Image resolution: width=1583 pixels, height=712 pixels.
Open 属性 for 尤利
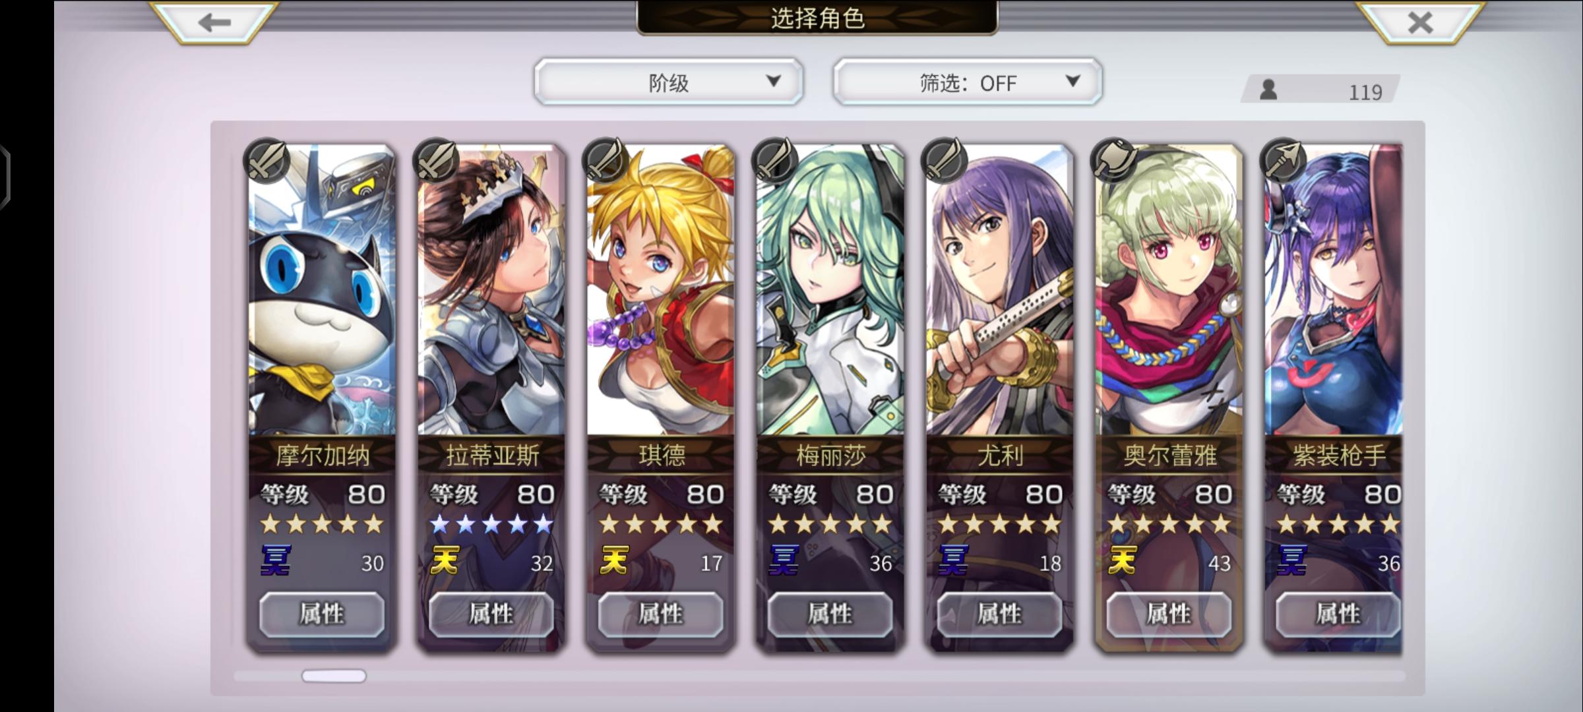1000,614
